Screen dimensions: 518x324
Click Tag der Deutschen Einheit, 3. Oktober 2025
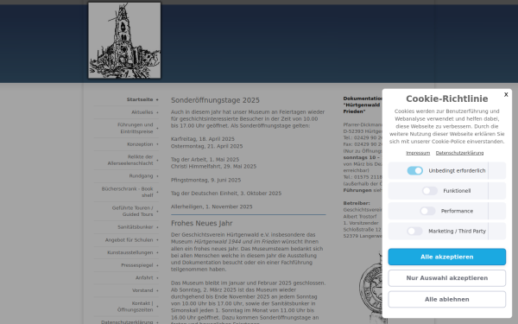(x=226, y=194)
